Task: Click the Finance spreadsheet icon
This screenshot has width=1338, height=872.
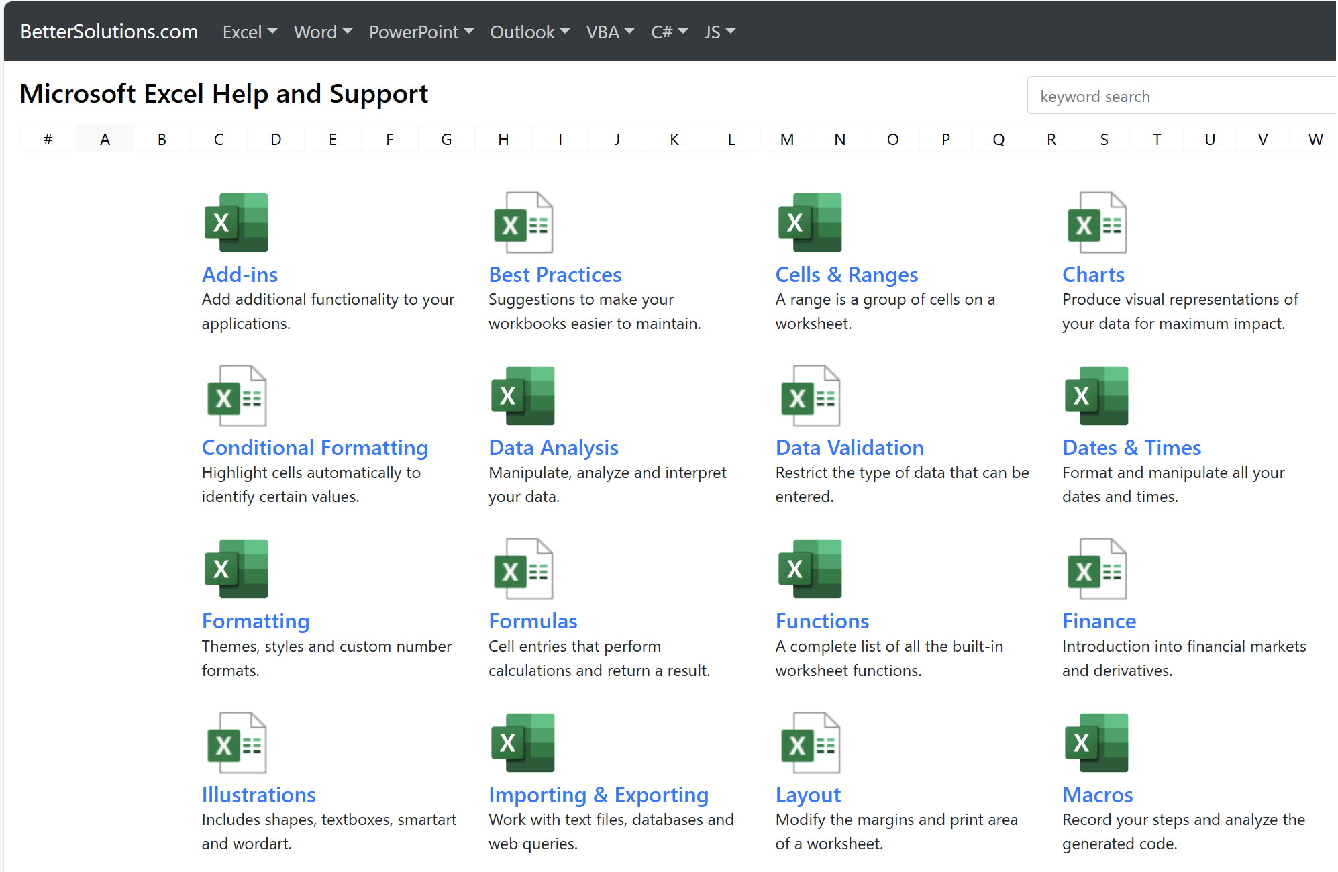Action: (1097, 569)
